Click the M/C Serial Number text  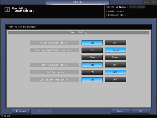117,7
